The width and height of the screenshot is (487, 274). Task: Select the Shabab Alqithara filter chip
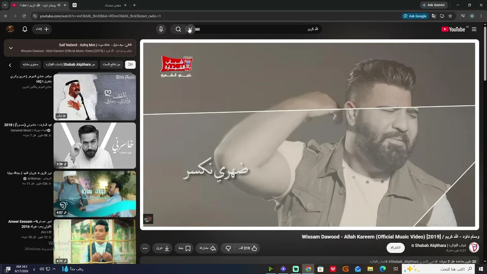[70, 65]
